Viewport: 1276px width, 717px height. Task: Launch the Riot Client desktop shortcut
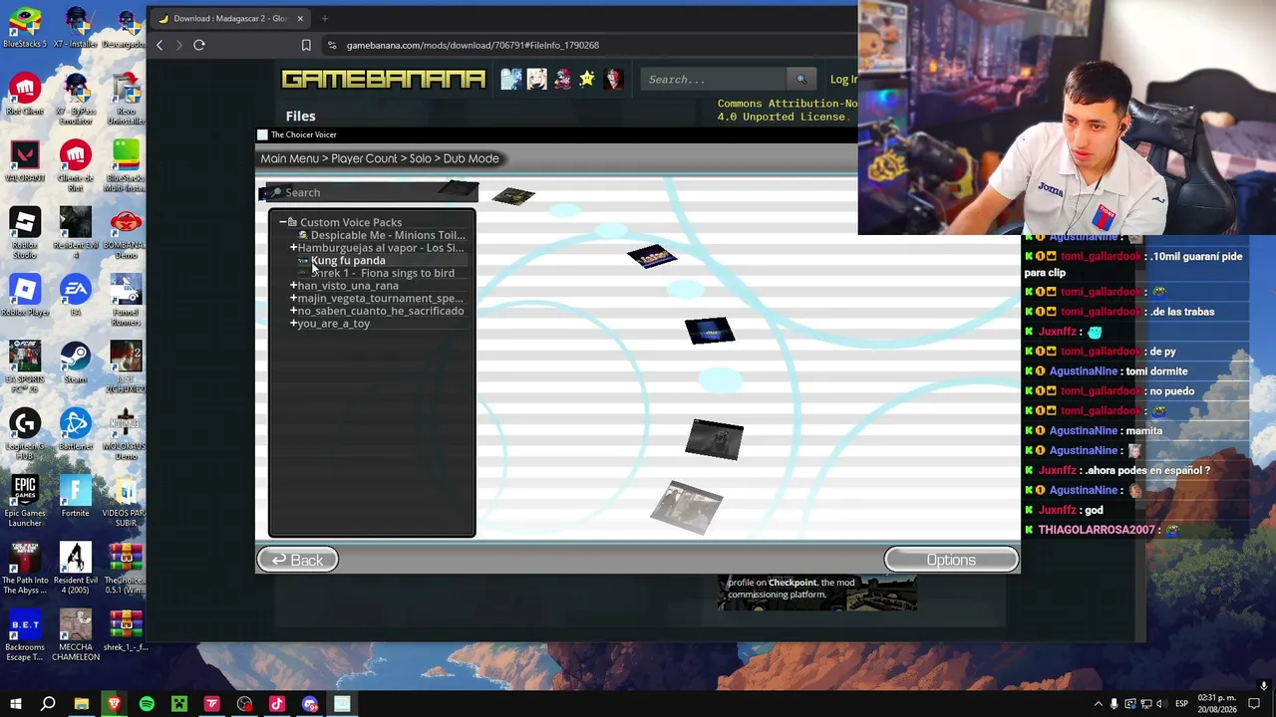(25, 95)
